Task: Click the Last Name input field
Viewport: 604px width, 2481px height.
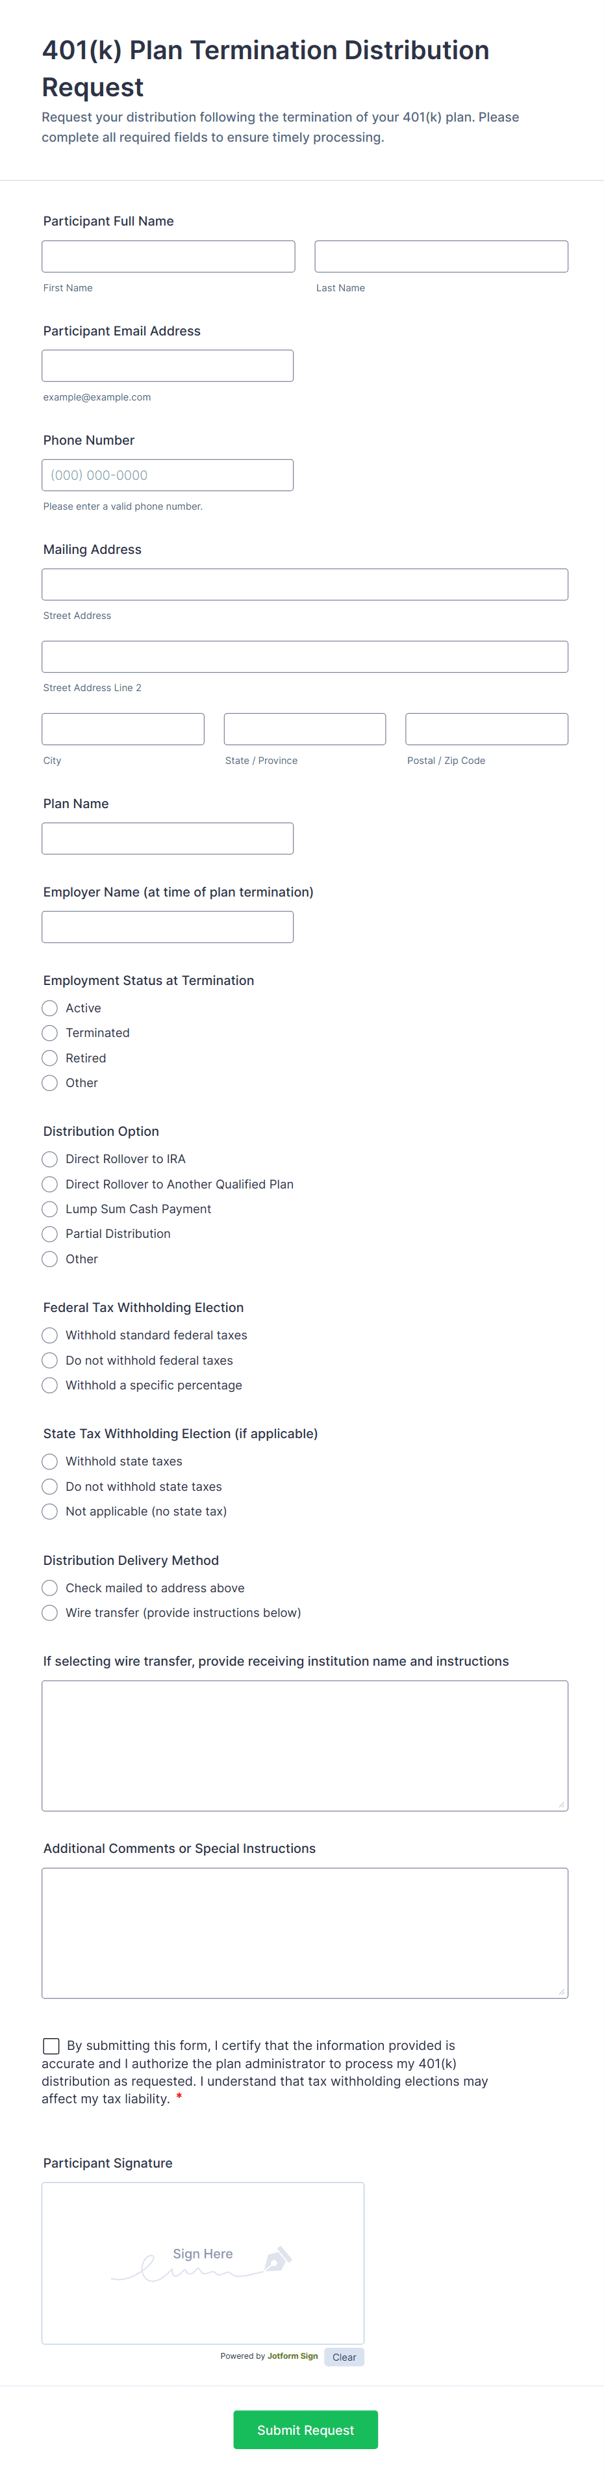Action: pyautogui.click(x=440, y=256)
